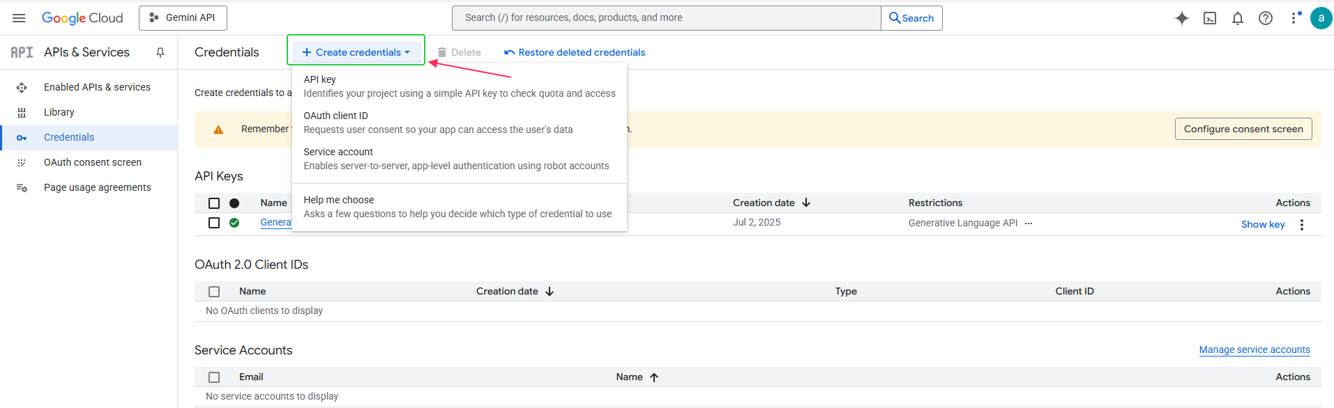Open Gemini AI assistant sparkle icon
Viewport: 1334px width, 408px height.
tap(1181, 18)
